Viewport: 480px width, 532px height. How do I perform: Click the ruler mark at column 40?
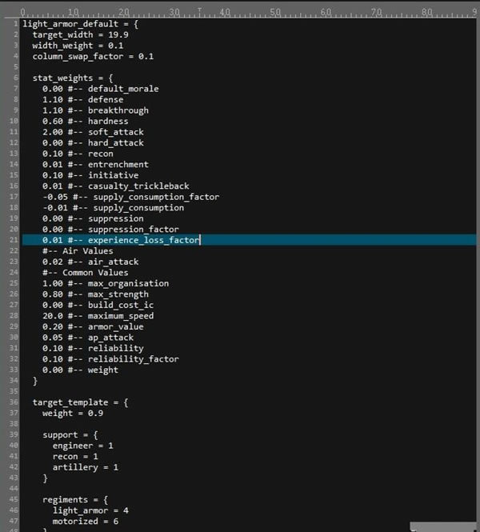224,13
